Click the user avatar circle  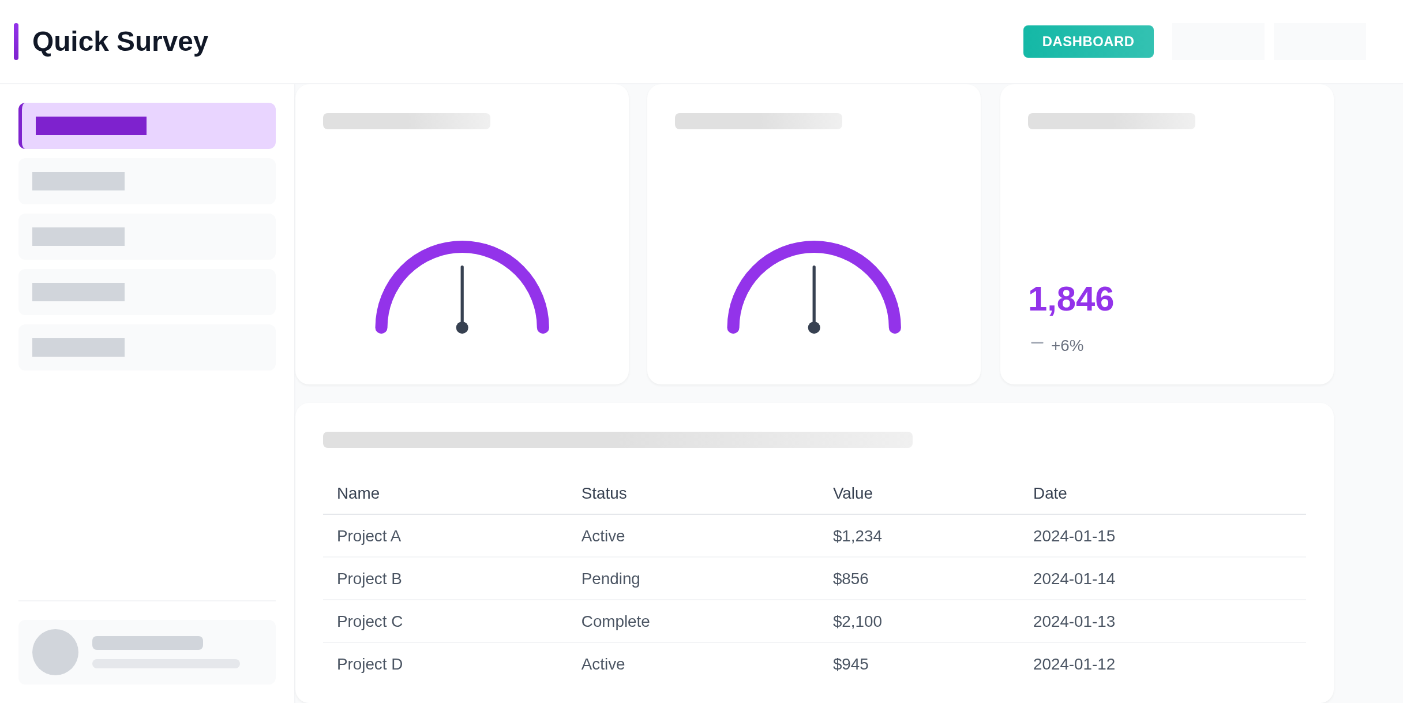55,652
